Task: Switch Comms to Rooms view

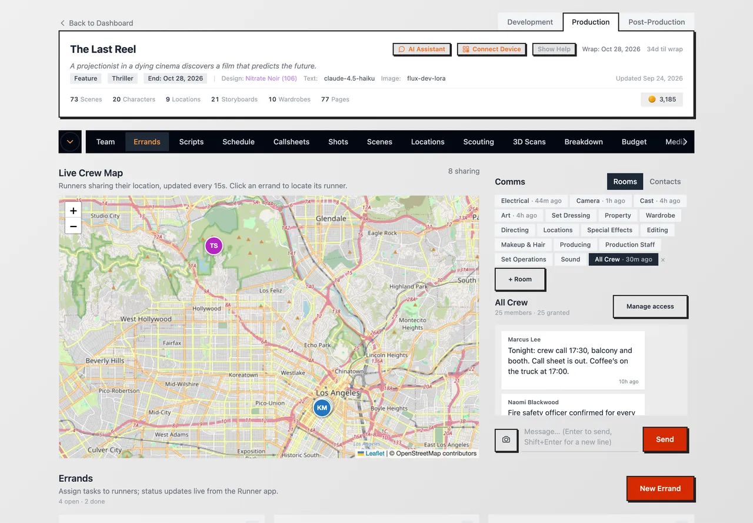Action: pos(625,182)
